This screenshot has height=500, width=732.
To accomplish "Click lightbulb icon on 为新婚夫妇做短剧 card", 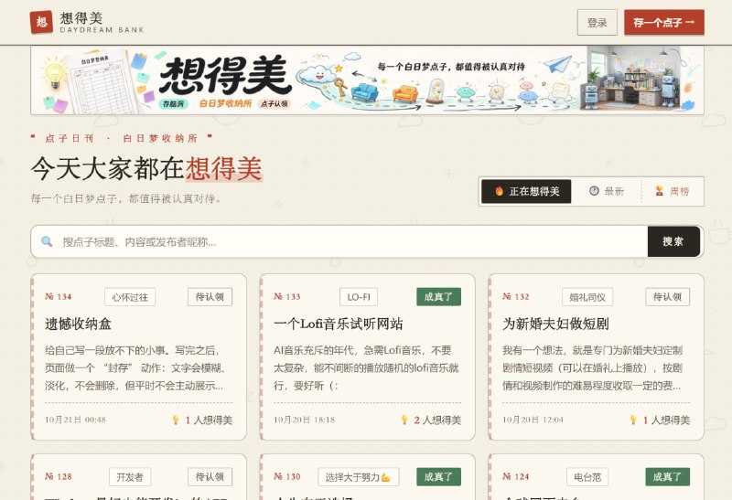I will pos(633,420).
